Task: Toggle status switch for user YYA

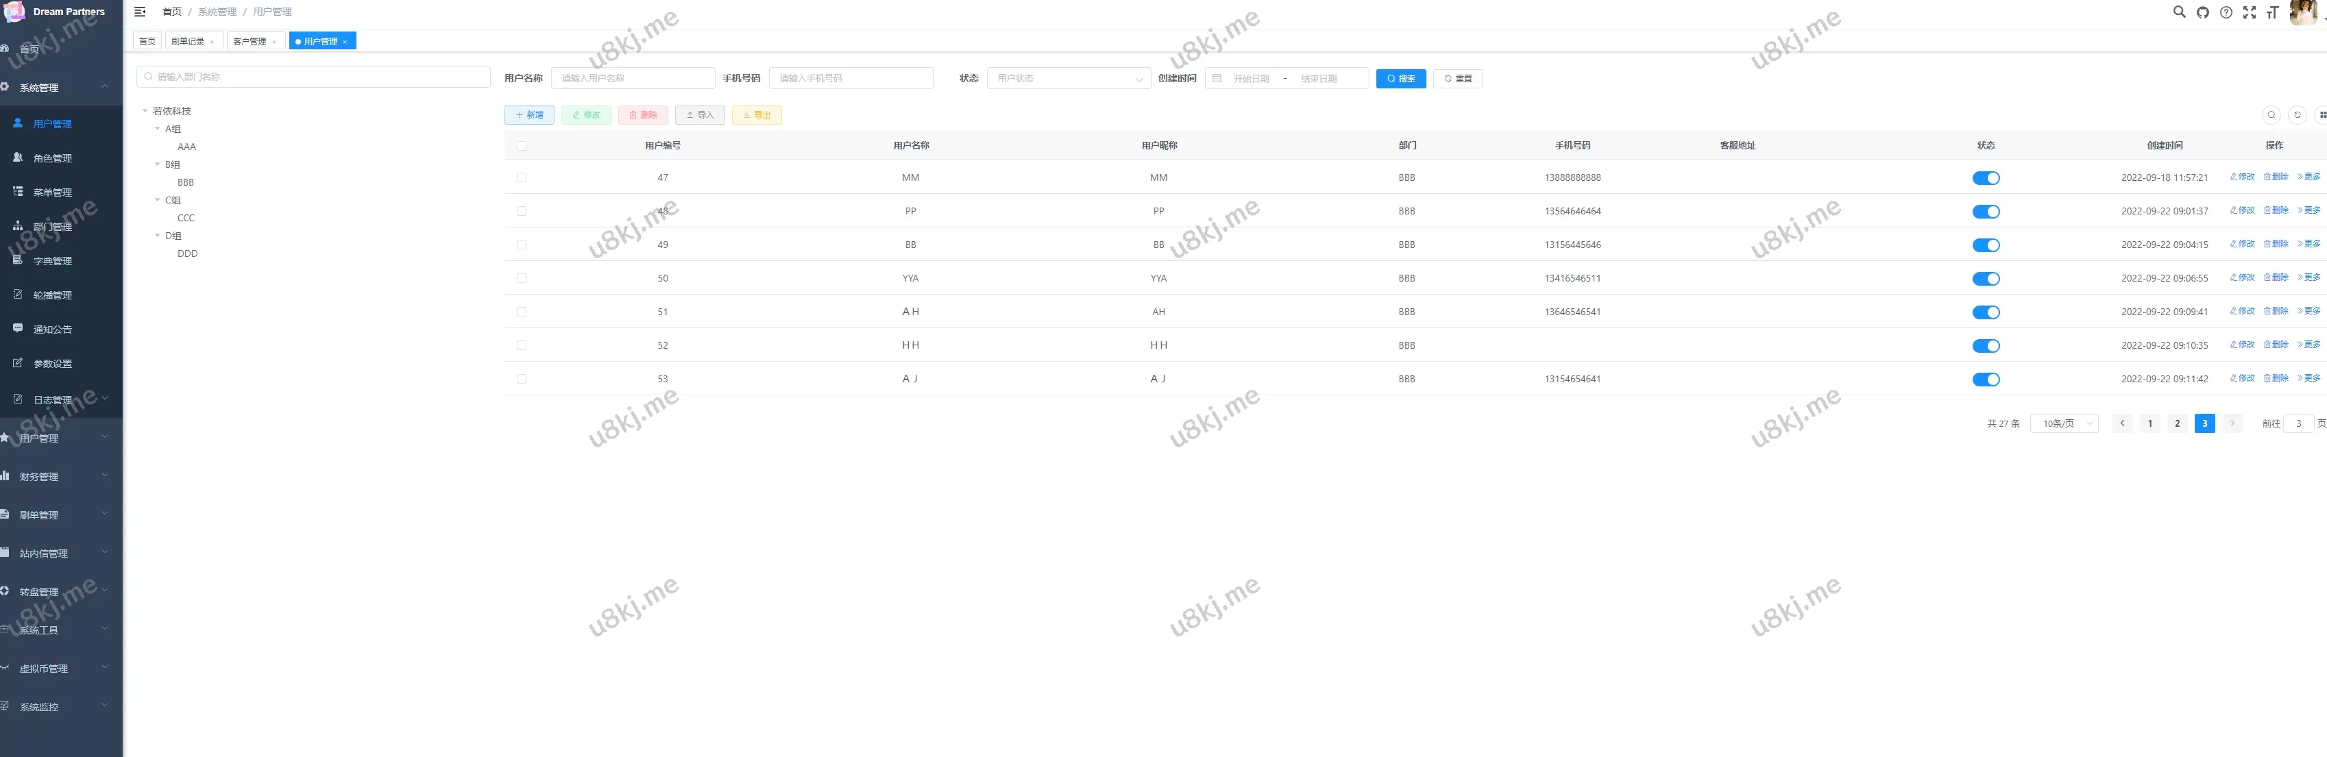Action: (x=1986, y=279)
